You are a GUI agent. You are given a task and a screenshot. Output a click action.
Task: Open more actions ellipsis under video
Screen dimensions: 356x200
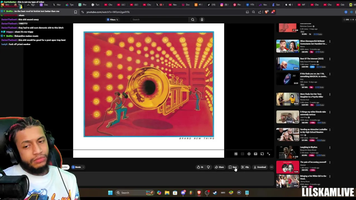pyautogui.click(x=271, y=167)
